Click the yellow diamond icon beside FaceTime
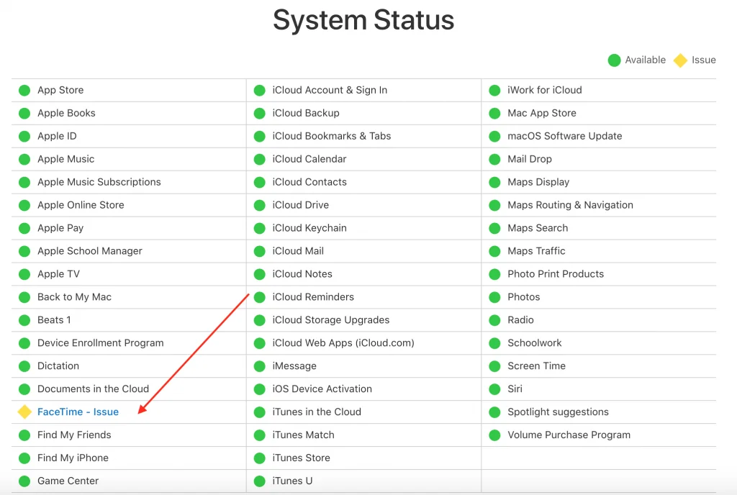The image size is (737, 495). pyautogui.click(x=24, y=412)
